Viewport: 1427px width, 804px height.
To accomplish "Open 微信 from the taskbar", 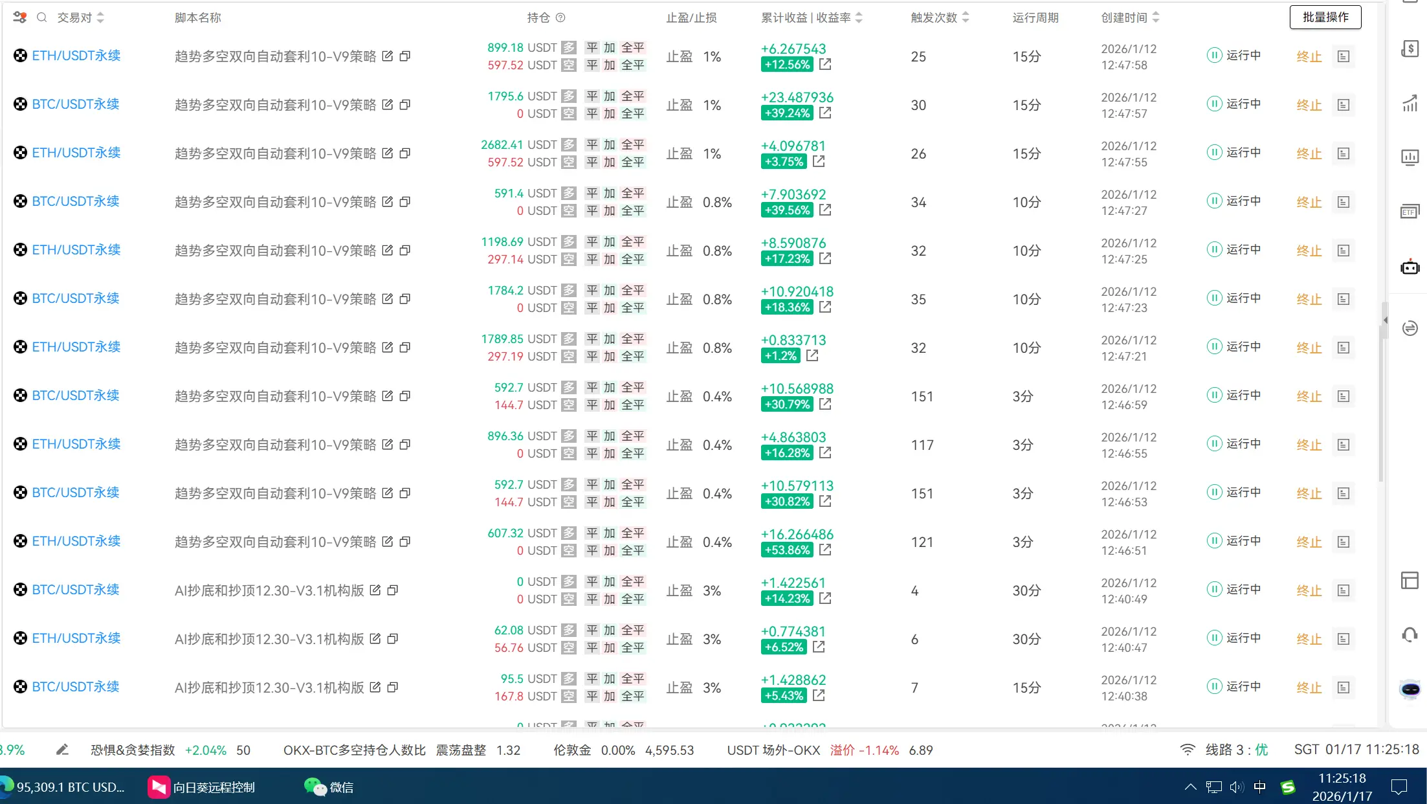I will [x=329, y=787].
